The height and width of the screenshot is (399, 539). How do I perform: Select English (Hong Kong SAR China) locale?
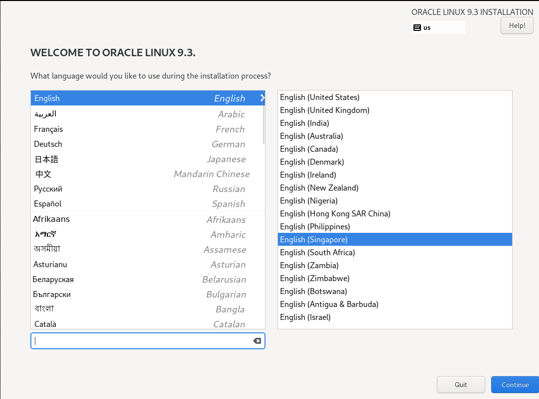click(x=395, y=213)
